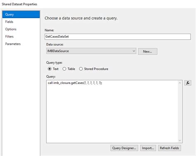Click the query box scroll up arrow

(180, 83)
